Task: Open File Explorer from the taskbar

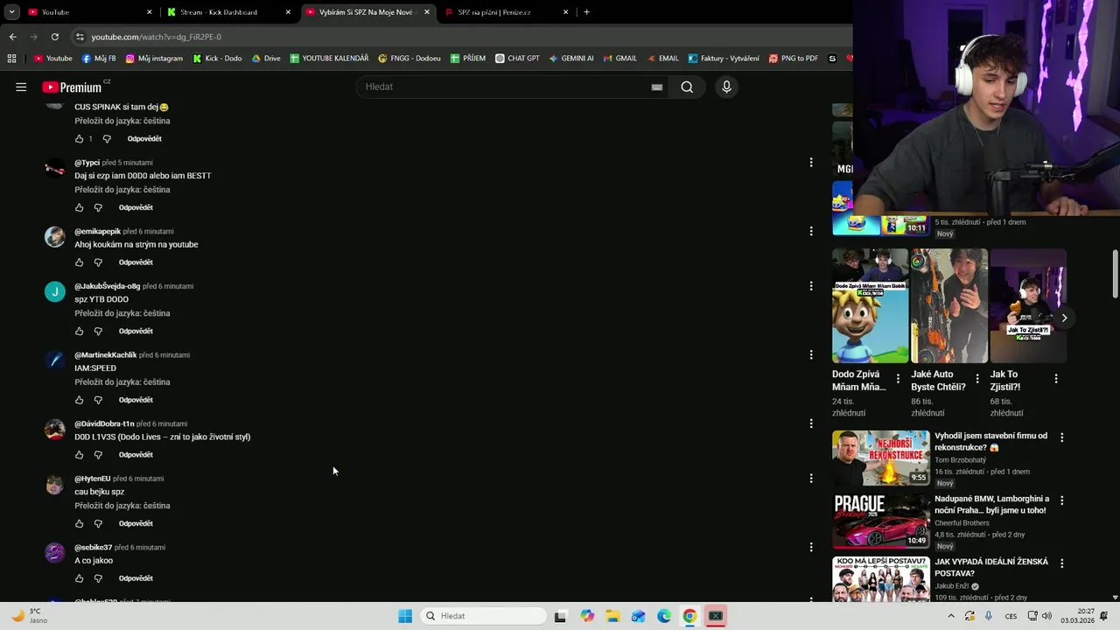Action: [x=612, y=616]
